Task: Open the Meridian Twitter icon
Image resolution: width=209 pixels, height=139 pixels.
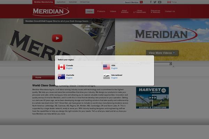Action: click(x=155, y=2)
